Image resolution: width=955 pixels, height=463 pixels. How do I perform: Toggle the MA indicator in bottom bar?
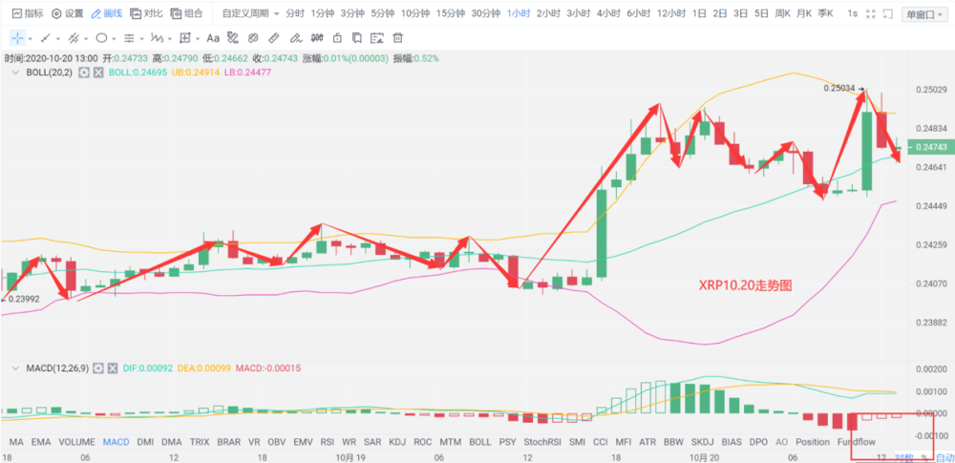[16, 442]
